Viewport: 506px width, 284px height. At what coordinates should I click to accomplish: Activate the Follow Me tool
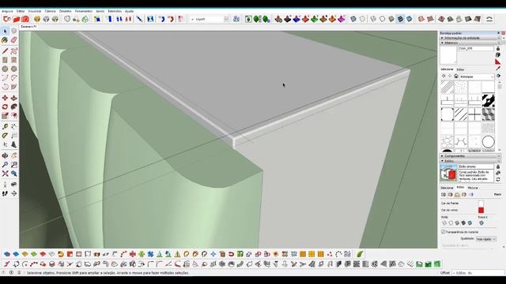[14, 106]
